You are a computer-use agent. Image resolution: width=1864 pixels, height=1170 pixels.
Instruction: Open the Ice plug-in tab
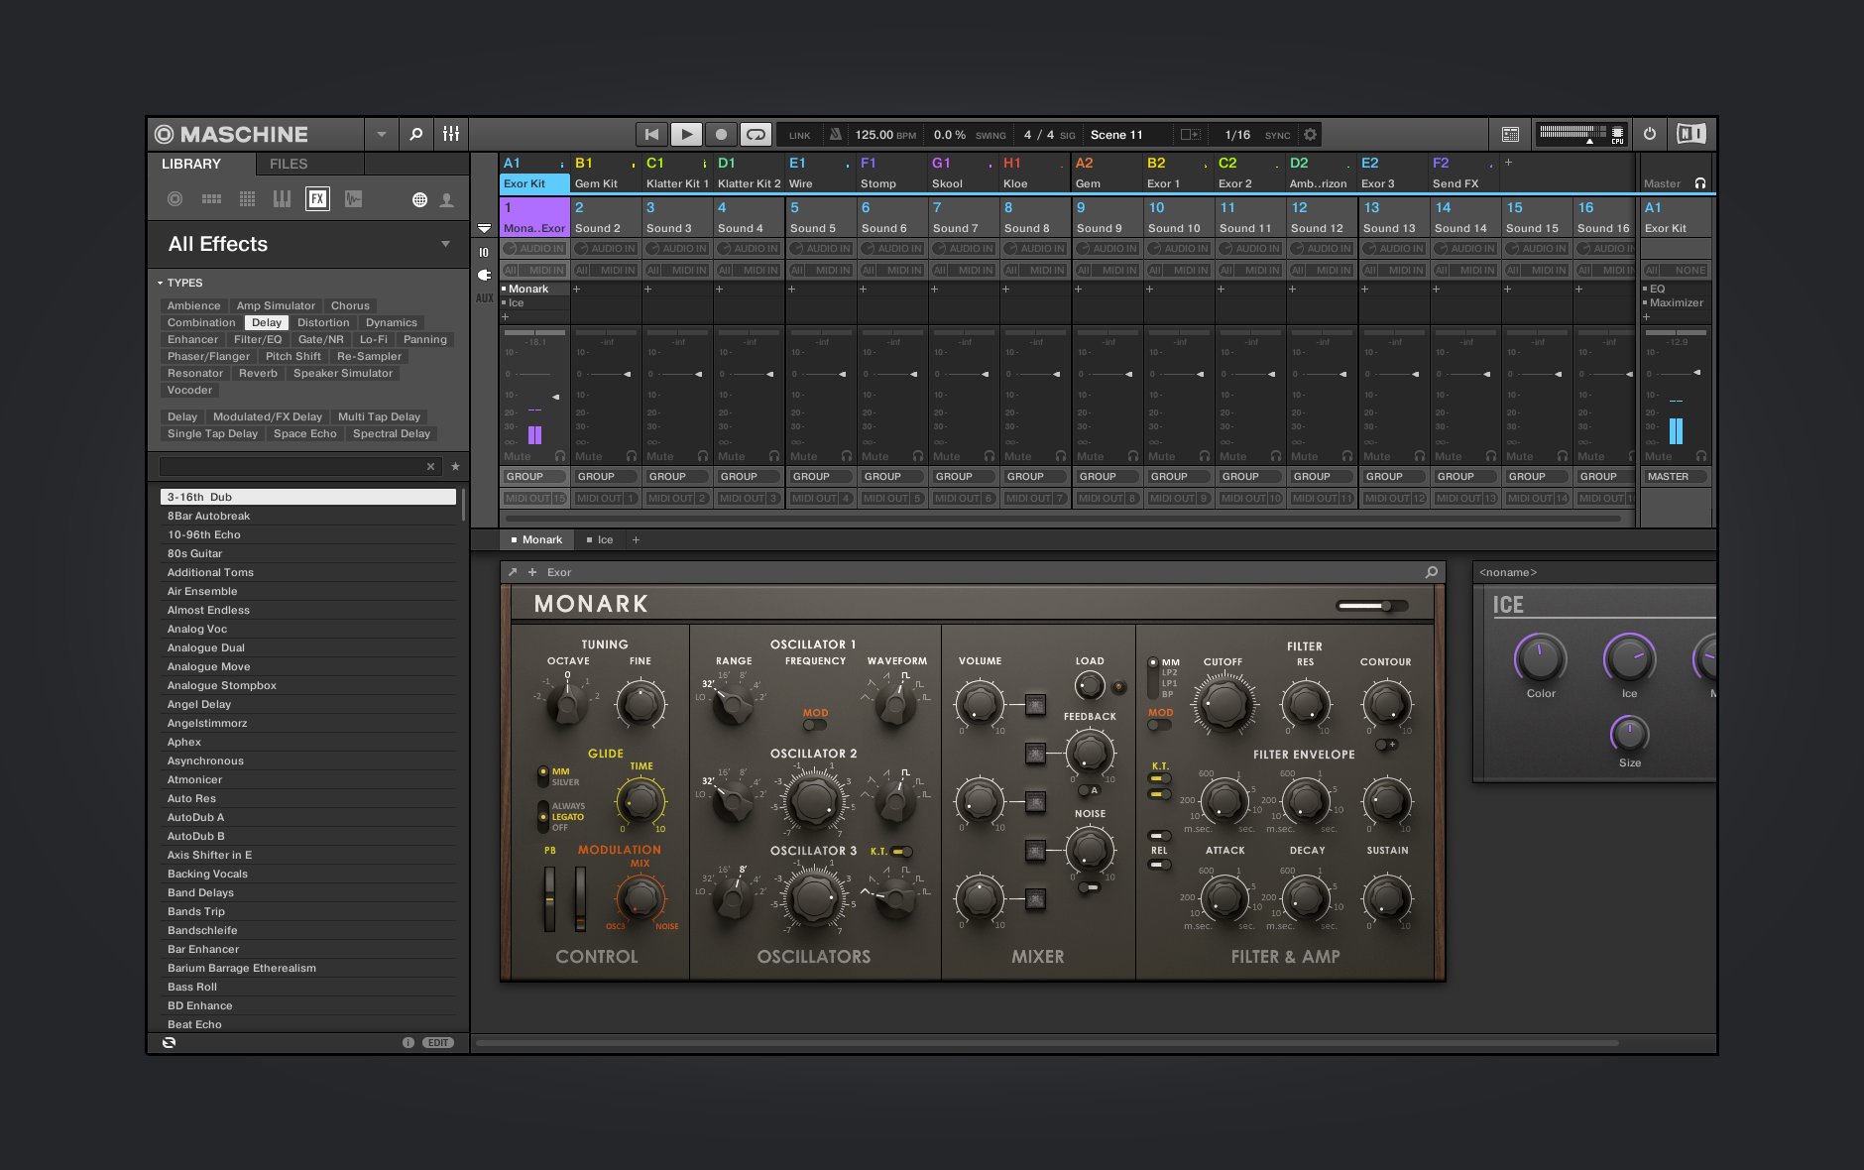pyautogui.click(x=600, y=540)
